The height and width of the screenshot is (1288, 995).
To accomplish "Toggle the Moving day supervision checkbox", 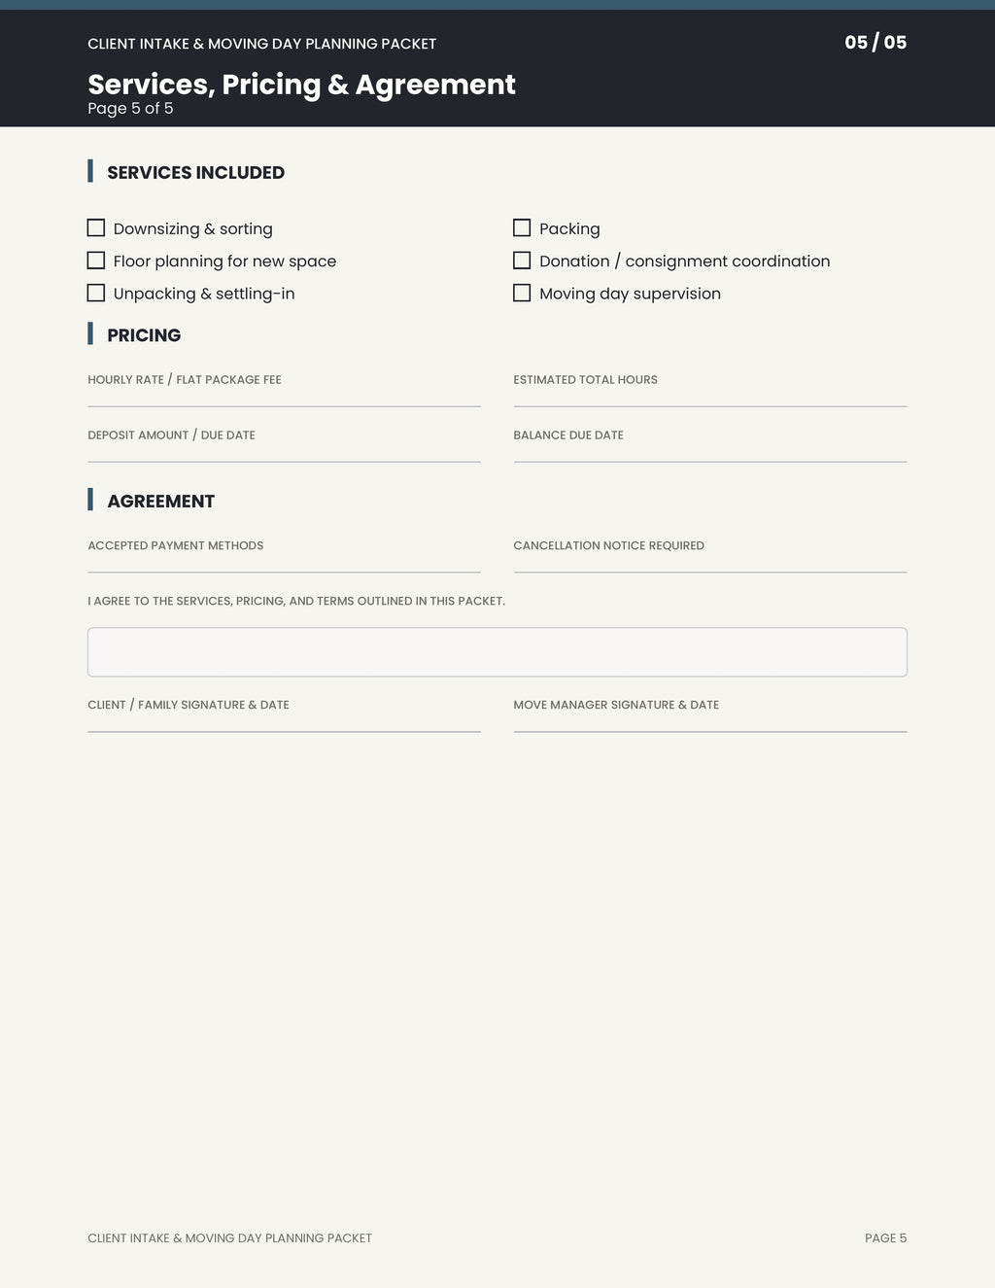I will [522, 293].
